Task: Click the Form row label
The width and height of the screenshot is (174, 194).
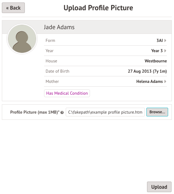Action: 50,40
